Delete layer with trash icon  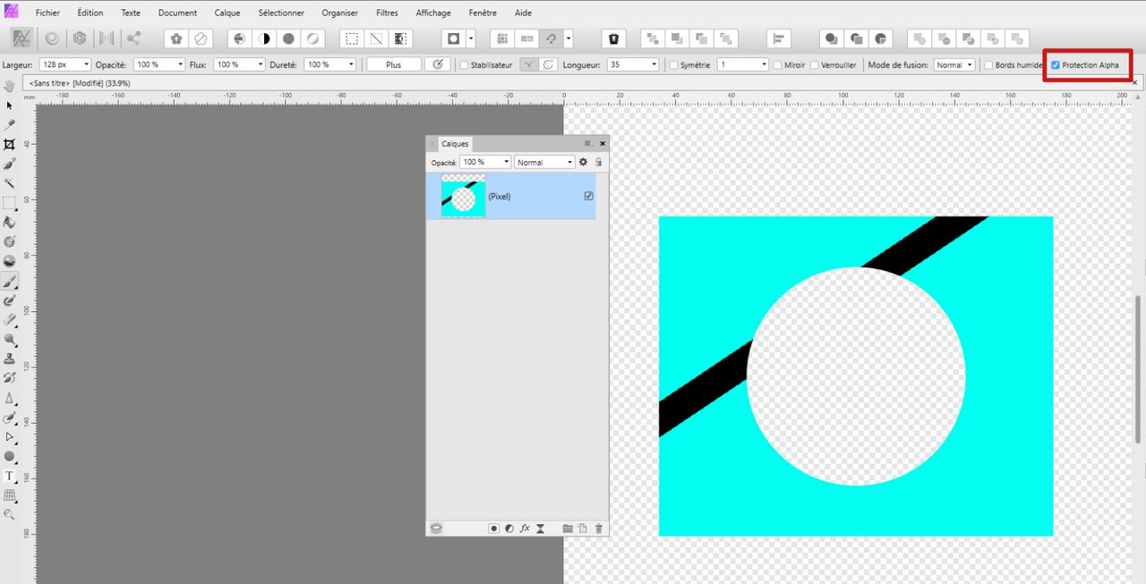point(599,529)
